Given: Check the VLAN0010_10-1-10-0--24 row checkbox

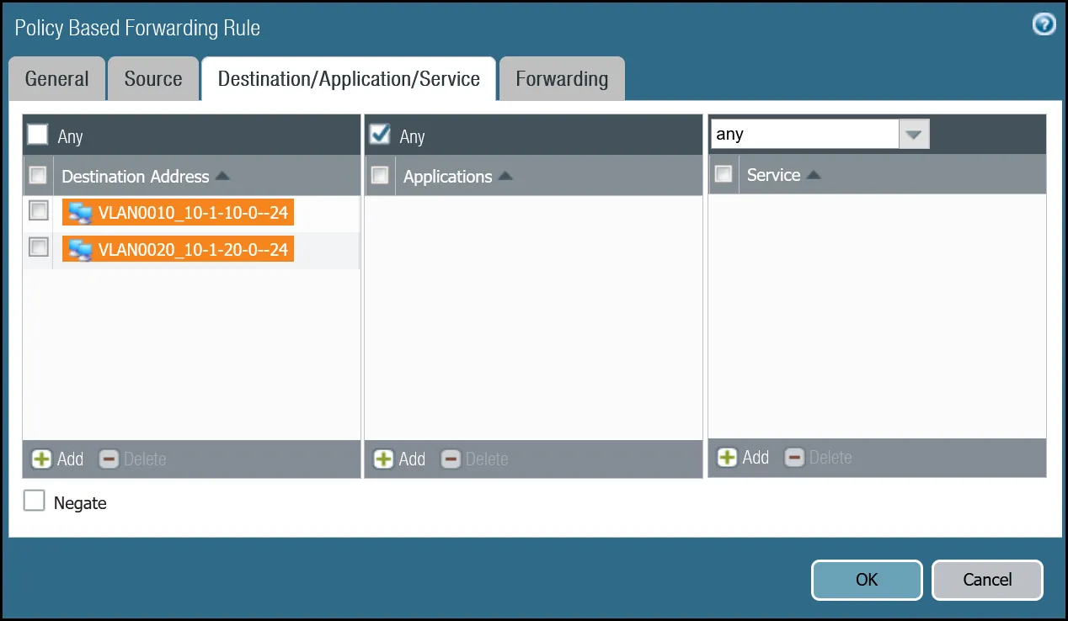Looking at the screenshot, I should click(x=38, y=210).
